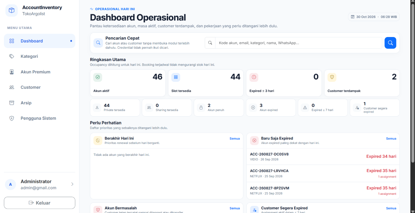Open the Arsip menu item
The width and height of the screenshot is (415, 213).
point(40,103)
